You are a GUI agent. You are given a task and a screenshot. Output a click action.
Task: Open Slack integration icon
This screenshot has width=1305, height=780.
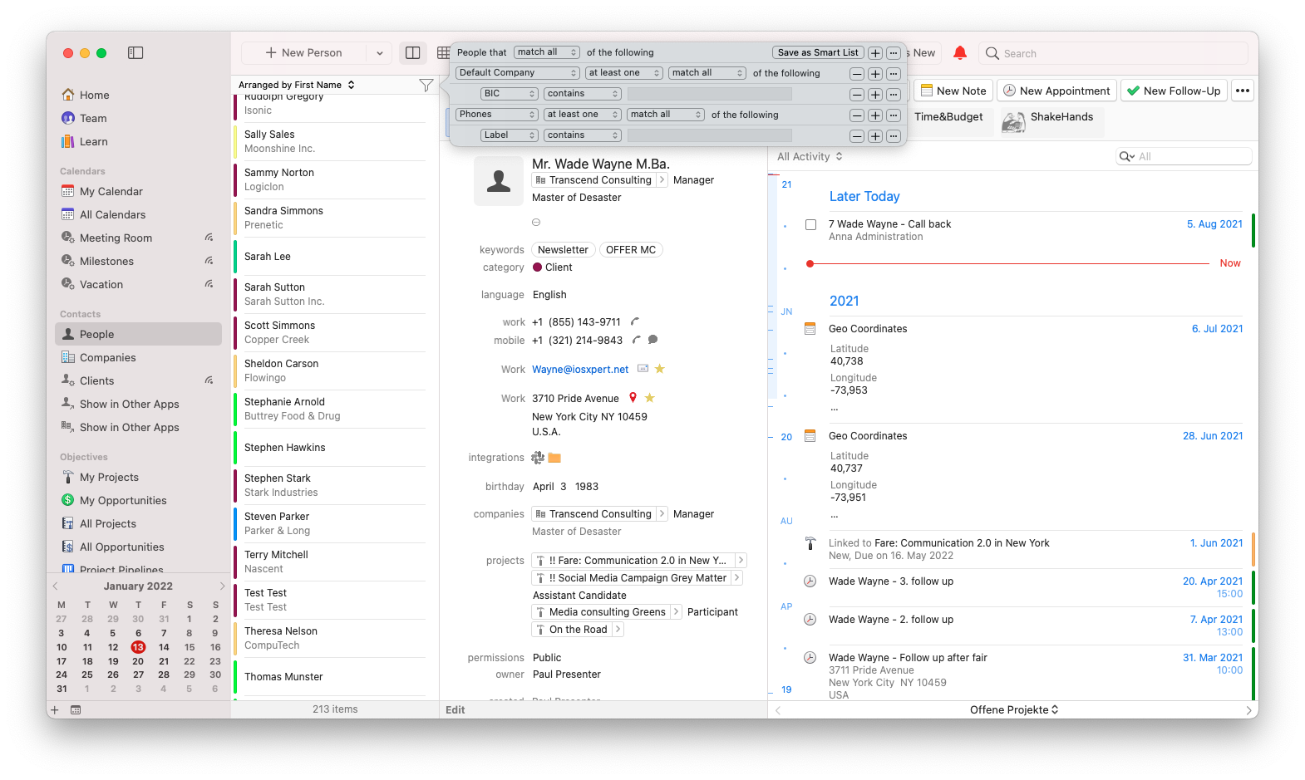point(538,458)
